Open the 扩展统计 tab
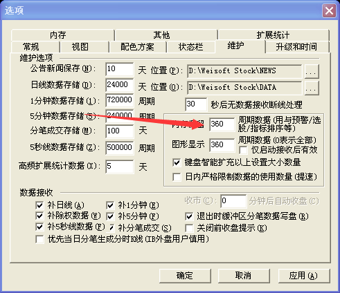Viewport: 340px width, 293px height. pyautogui.click(x=274, y=35)
